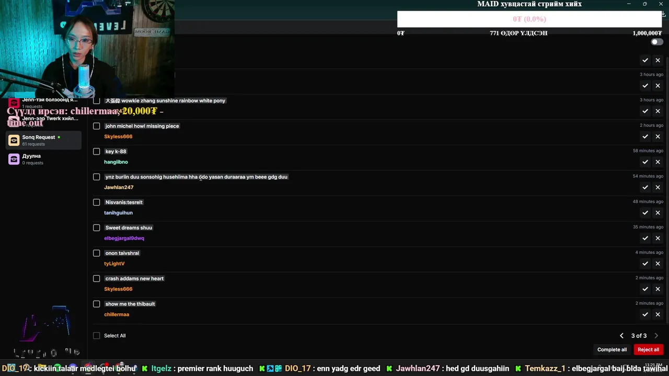Complete the wowkie zhang sunshine request
This screenshot has height=376, width=669.
(x=645, y=111)
